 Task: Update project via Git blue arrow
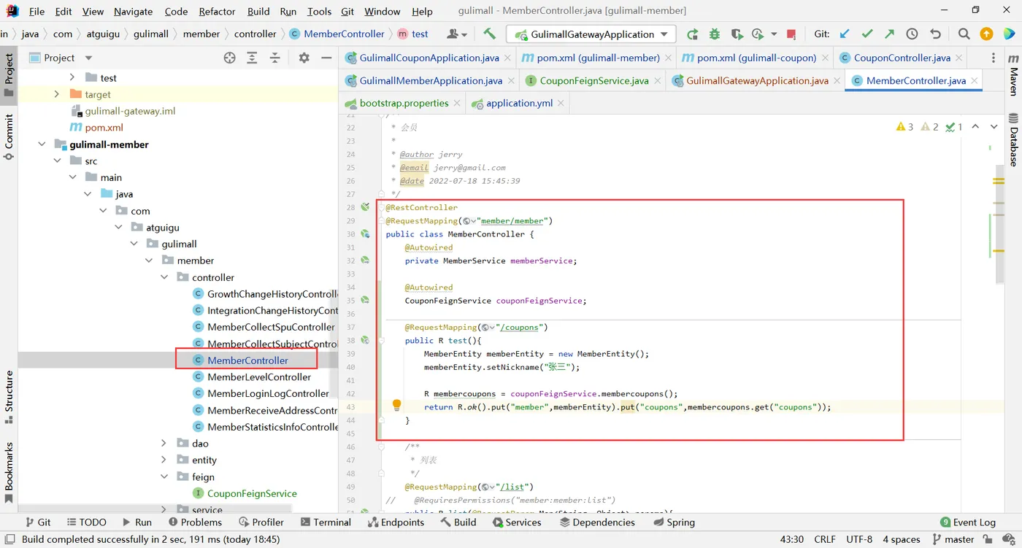click(845, 34)
